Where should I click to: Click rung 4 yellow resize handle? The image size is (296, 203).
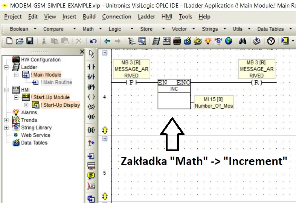point(105,130)
